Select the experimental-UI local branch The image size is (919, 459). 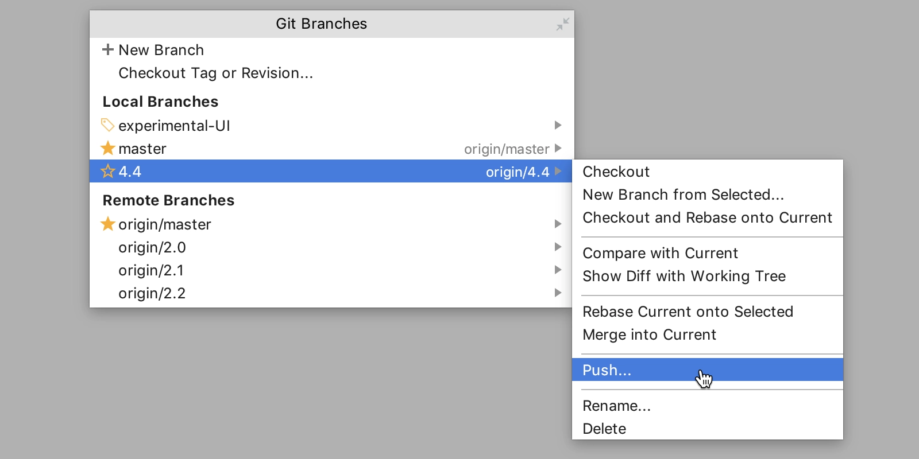click(174, 126)
